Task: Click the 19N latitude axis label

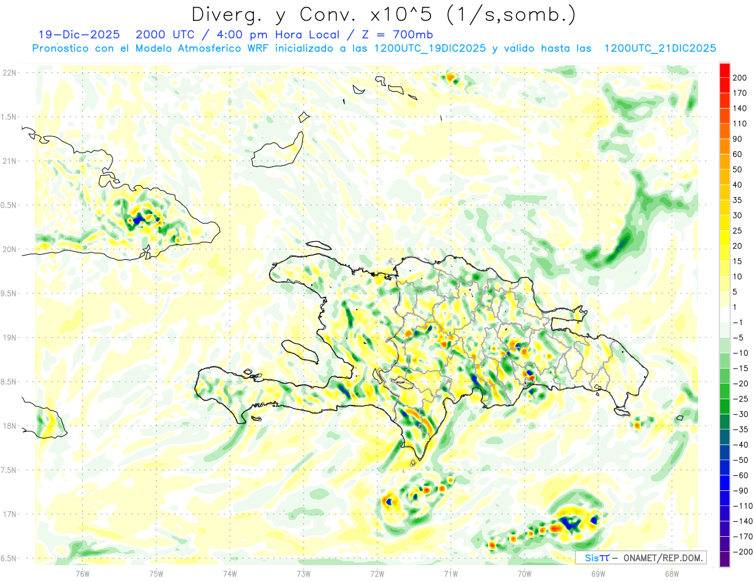Action: [x=10, y=338]
